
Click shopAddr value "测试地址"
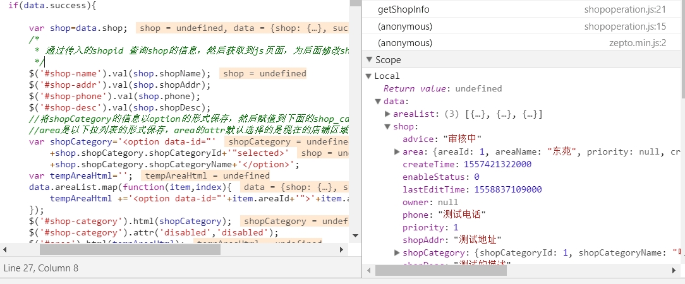[478, 240]
